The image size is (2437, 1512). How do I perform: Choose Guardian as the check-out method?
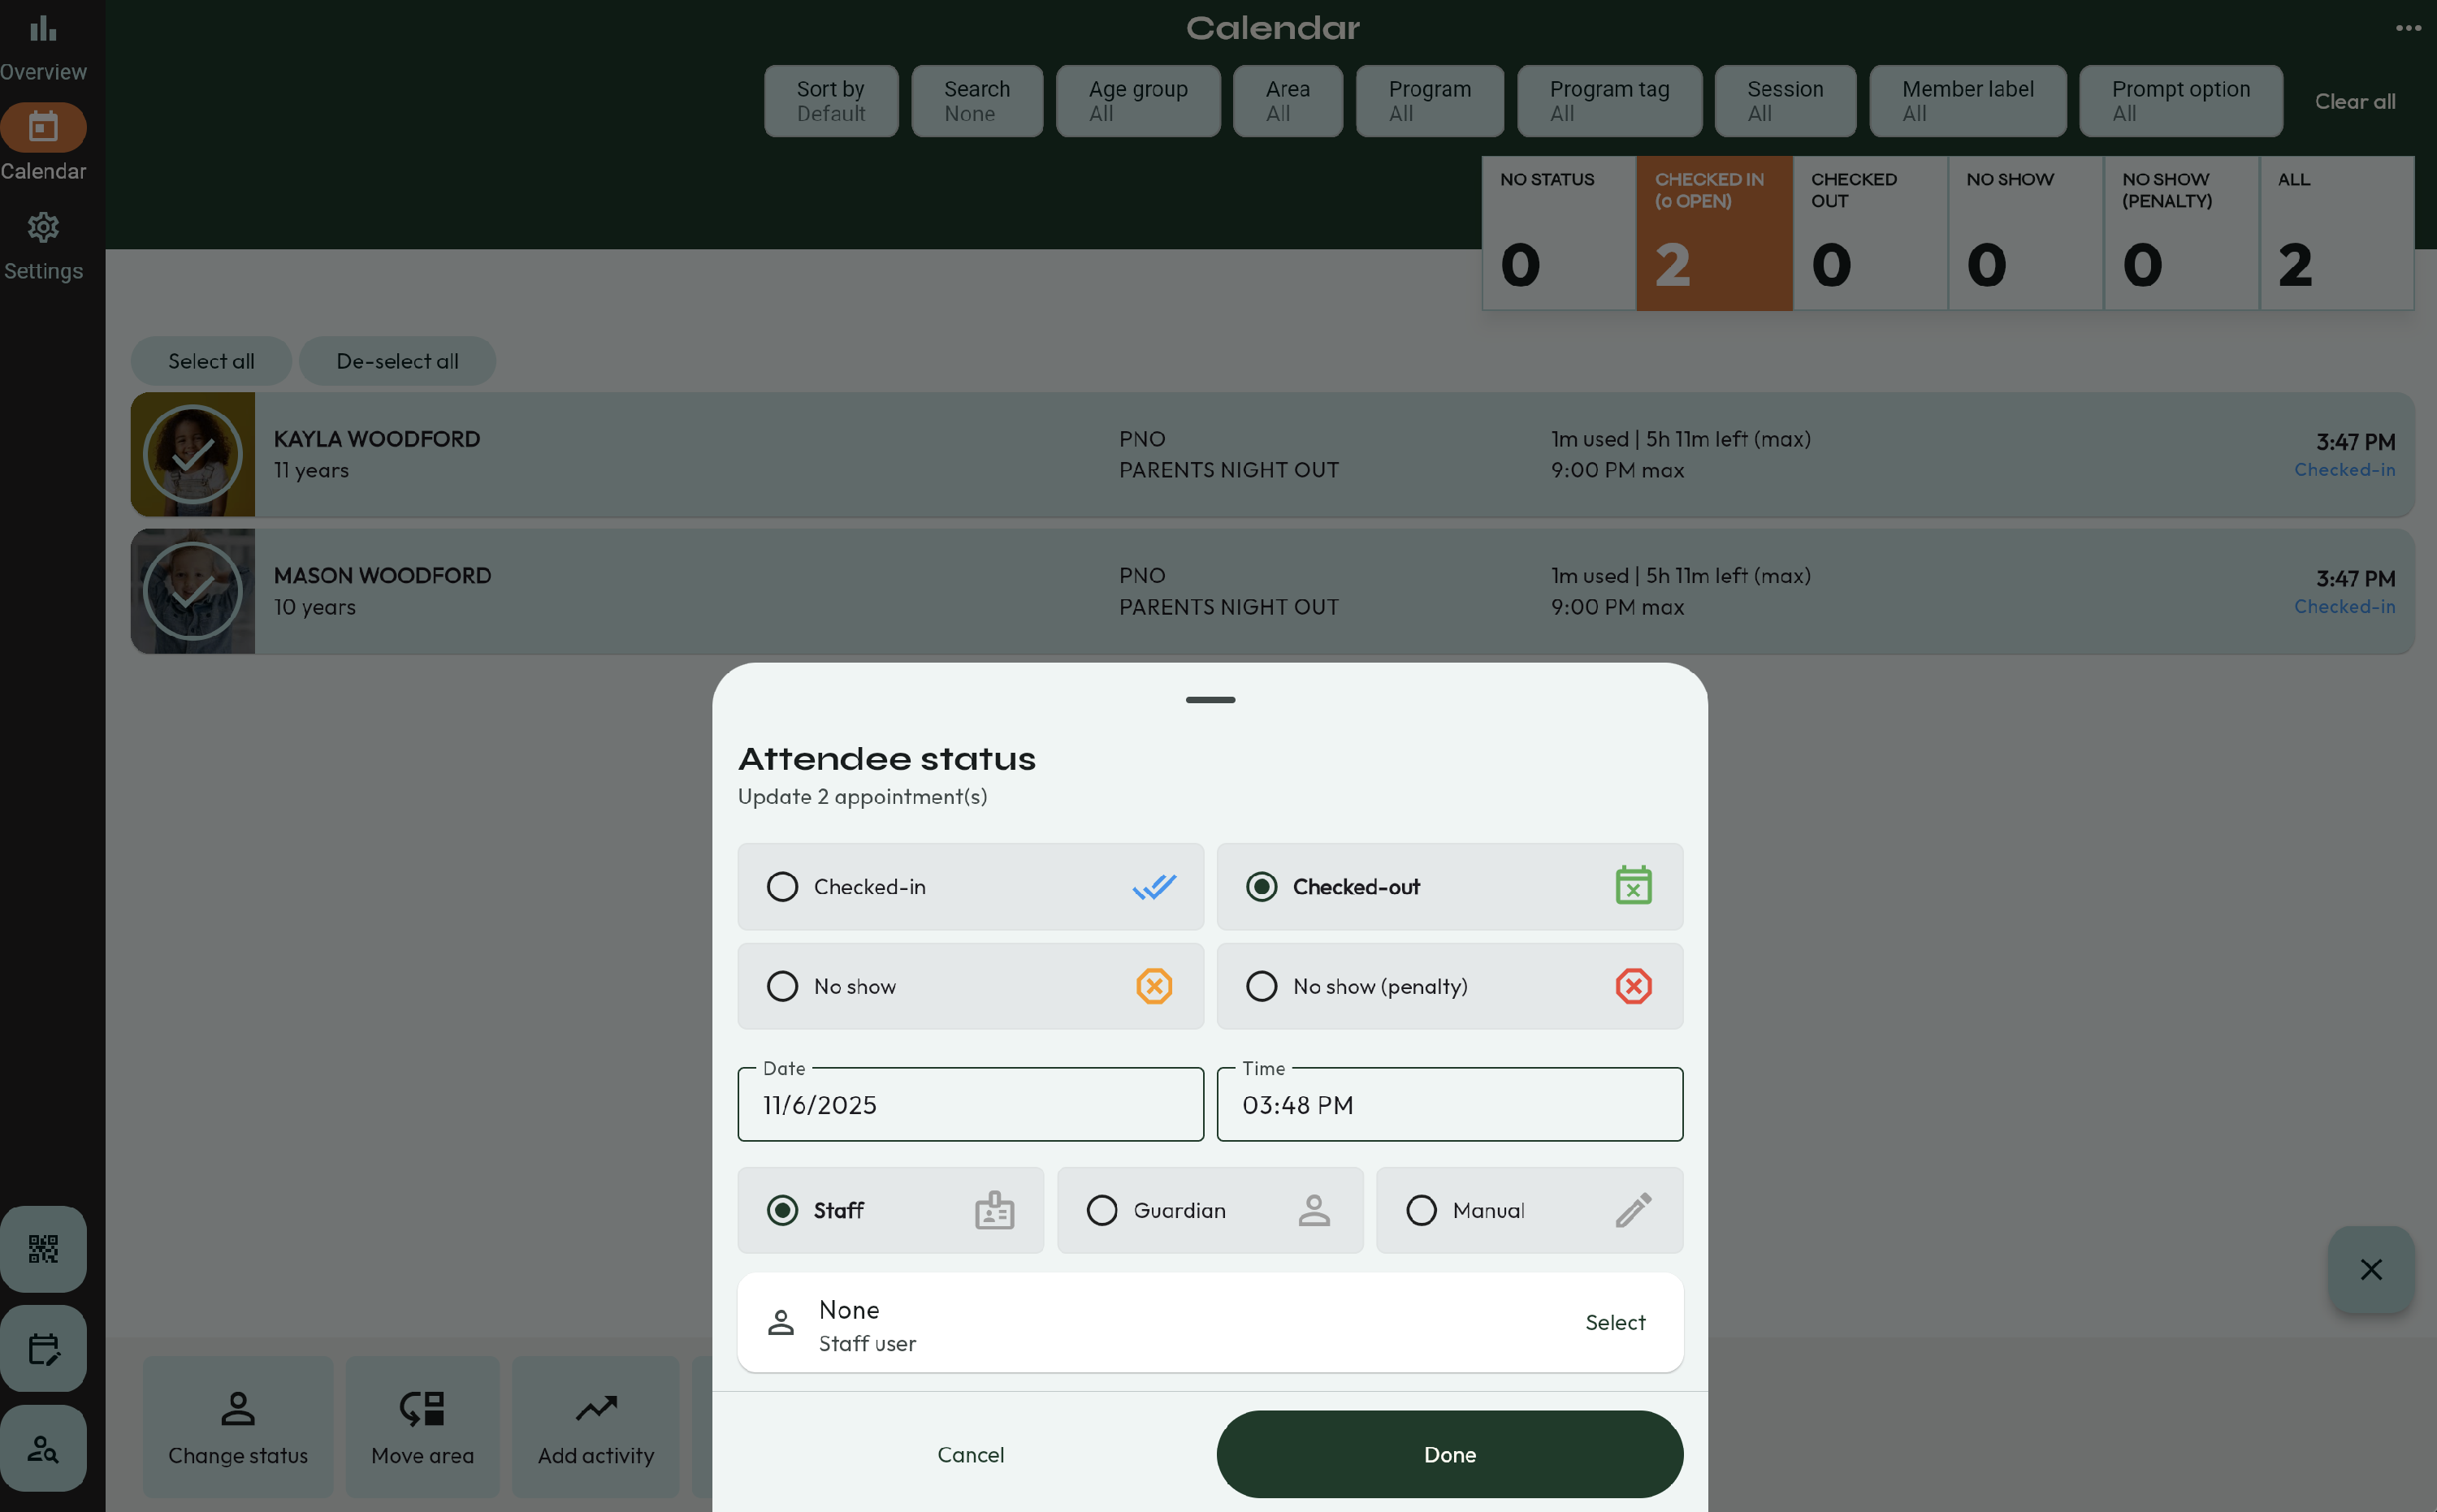[x=1102, y=1210]
